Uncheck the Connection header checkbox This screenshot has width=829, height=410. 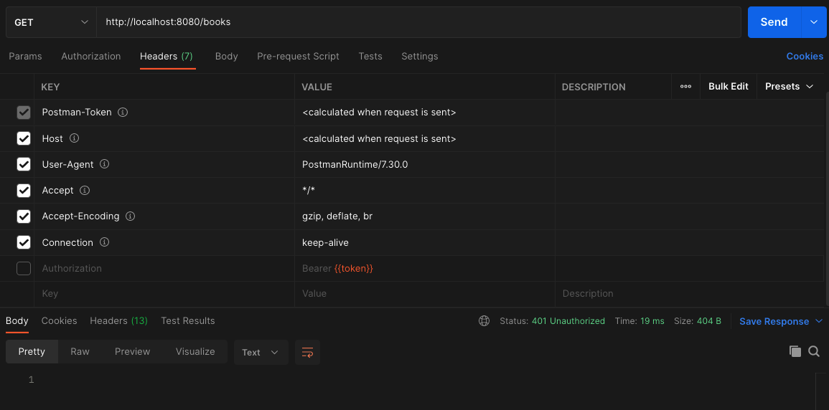tap(24, 242)
